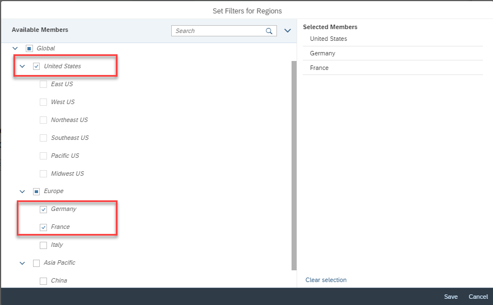Click the China member label
The height and width of the screenshot is (305, 493).
click(59, 280)
